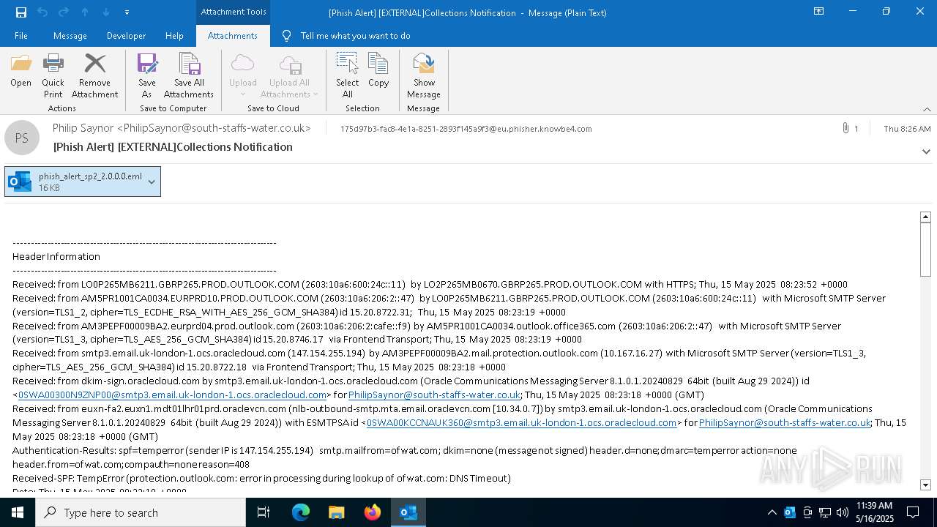Open the Windows Start menu
937x527 pixels.
(x=18, y=512)
